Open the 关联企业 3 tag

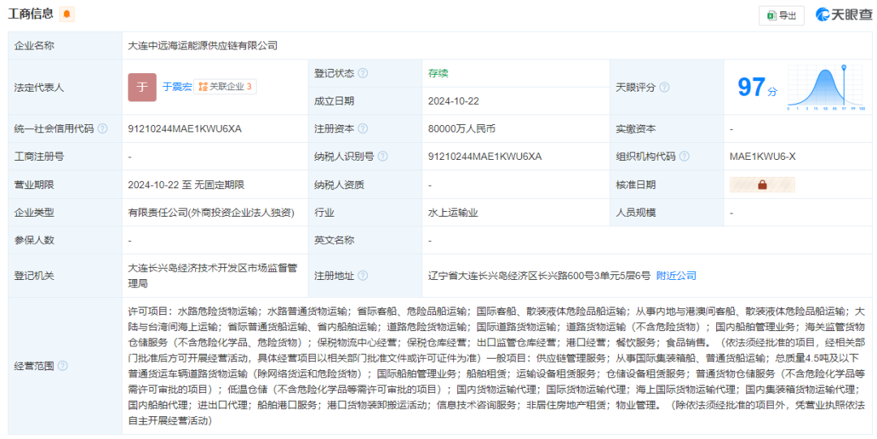pyautogui.click(x=225, y=87)
